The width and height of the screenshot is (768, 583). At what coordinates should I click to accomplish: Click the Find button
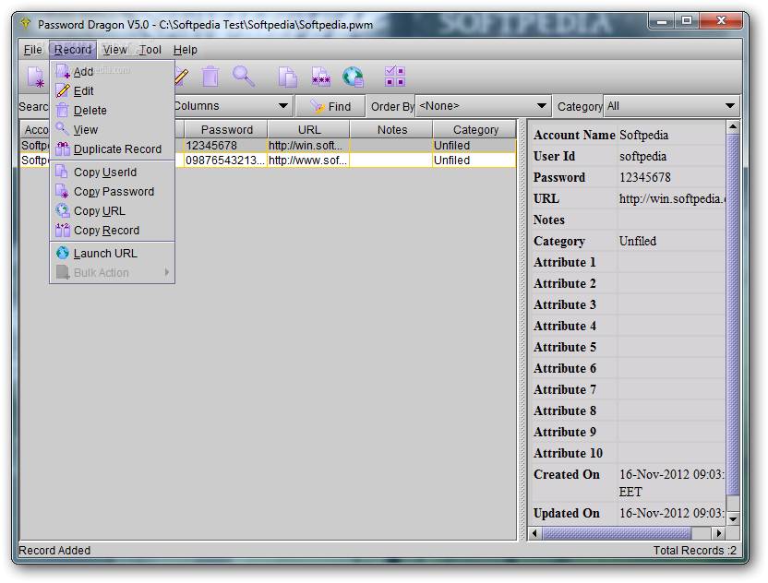pos(330,106)
